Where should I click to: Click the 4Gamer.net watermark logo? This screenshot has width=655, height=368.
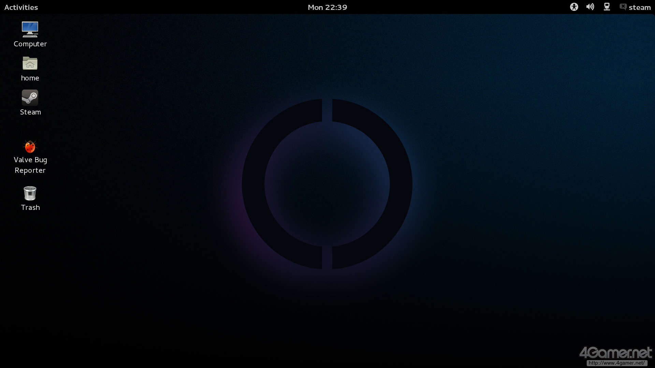pyautogui.click(x=615, y=352)
